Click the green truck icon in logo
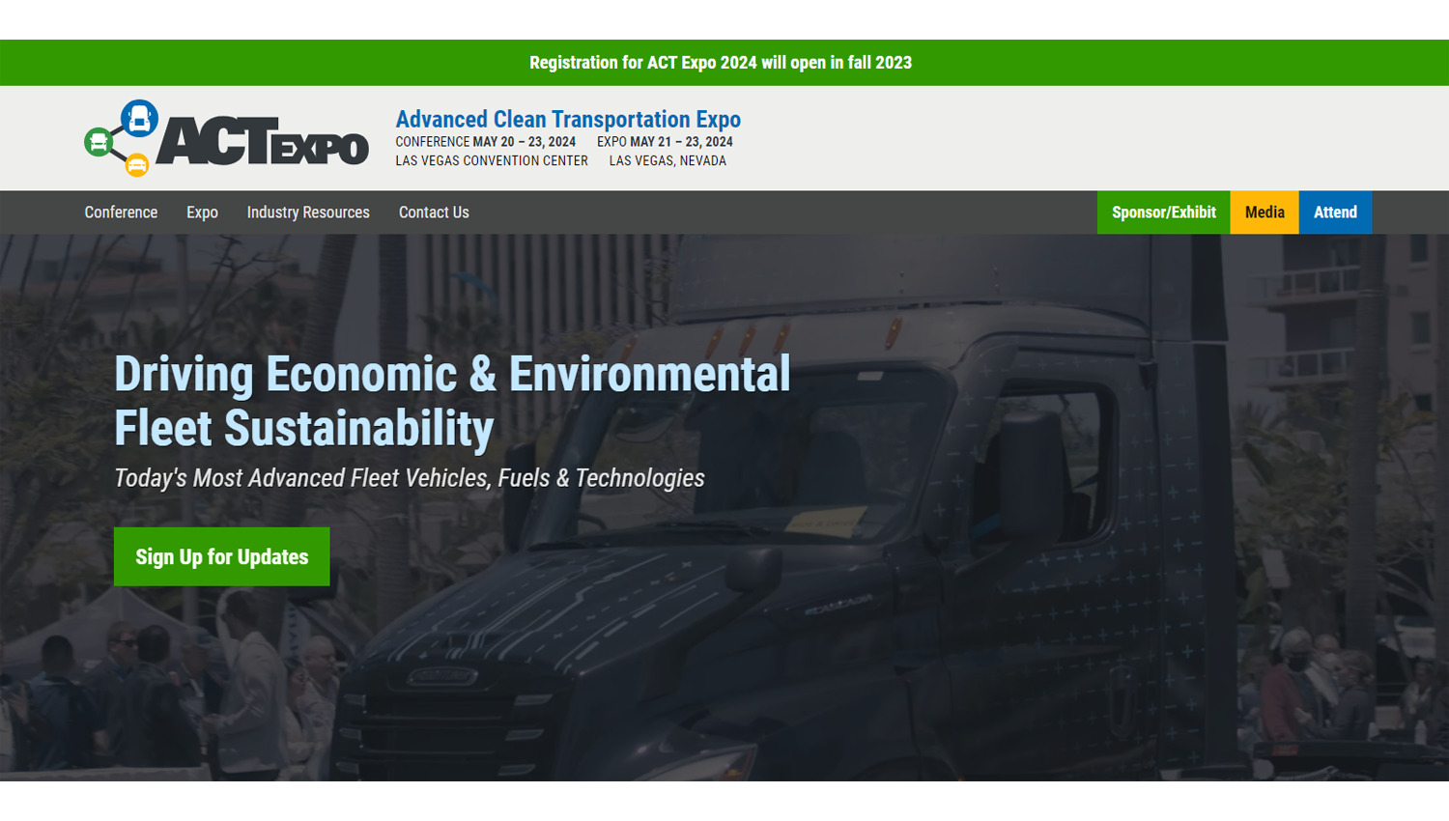1449x821 pixels. pos(99,143)
